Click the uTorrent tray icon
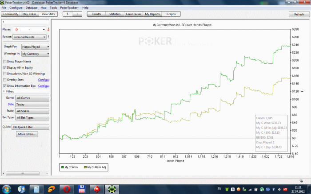The width and height of the screenshot is (311, 194). (262, 189)
